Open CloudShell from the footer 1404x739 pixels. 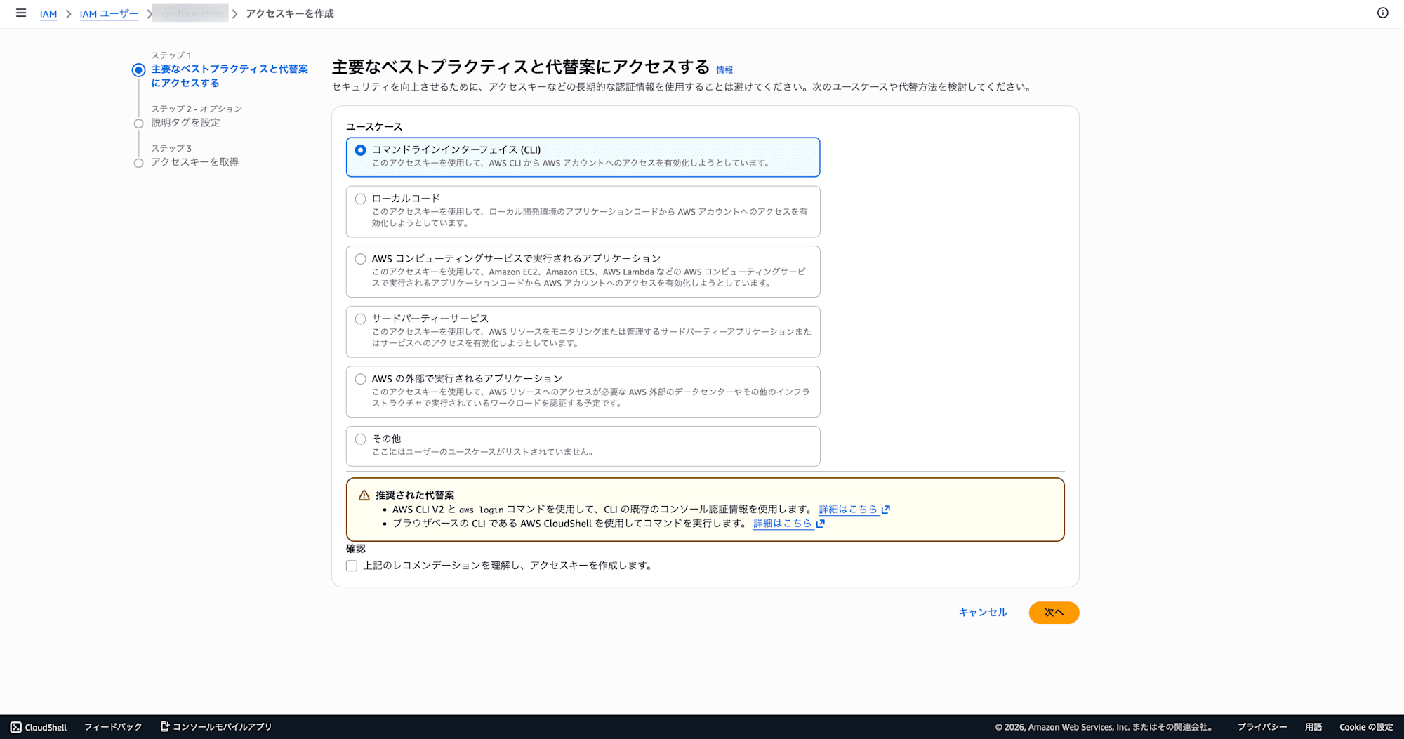pyautogui.click(x=39, y=727)
